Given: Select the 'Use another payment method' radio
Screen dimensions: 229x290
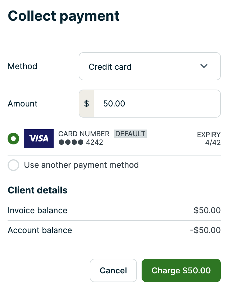Looking at the screenshot, I should tap(13, 165).
